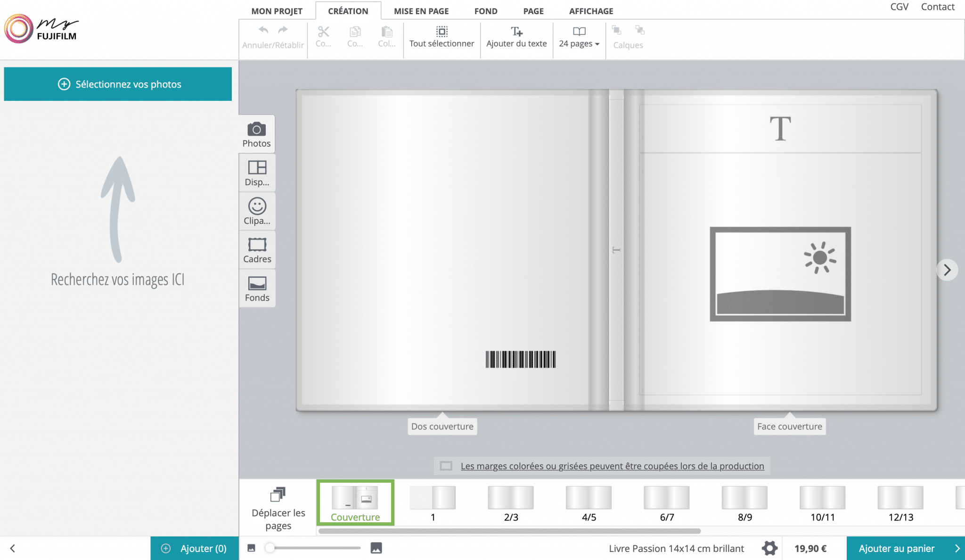Click Ajouter du texte tool

coord(516,37)
